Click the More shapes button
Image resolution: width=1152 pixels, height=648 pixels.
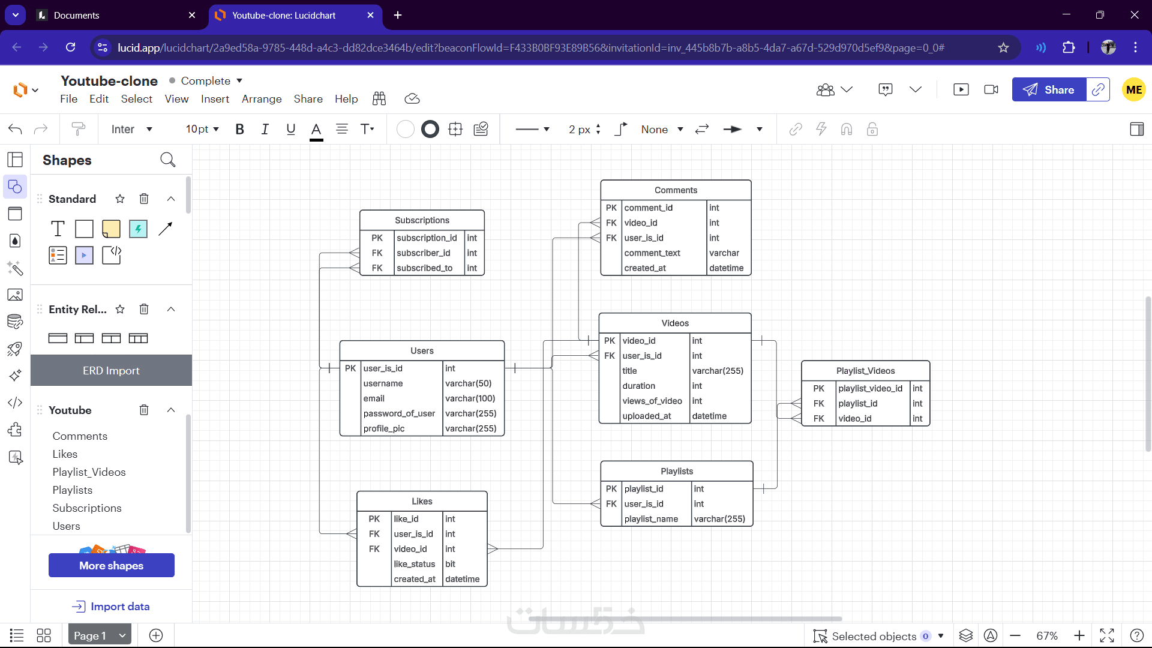click(x=112, y=565)
